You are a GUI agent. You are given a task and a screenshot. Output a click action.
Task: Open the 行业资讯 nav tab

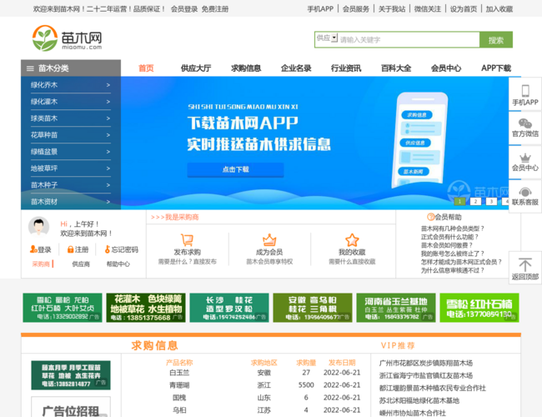click(346, 68)
